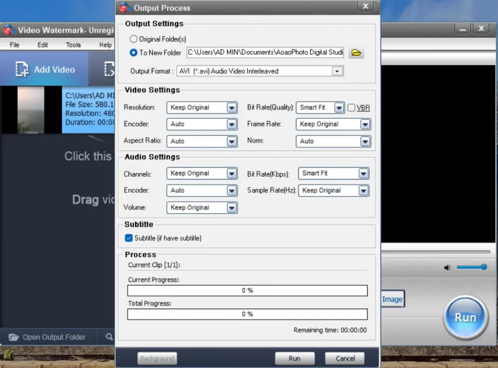
Task: Open the video Resolution dropdown
Action: (231, 108)
